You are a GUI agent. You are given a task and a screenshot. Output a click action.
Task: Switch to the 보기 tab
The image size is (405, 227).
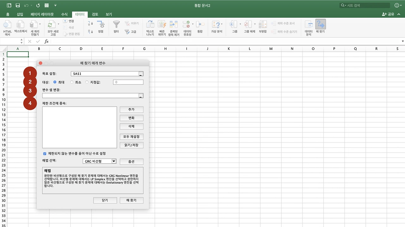pyautogui.click(x=109, y=14)
